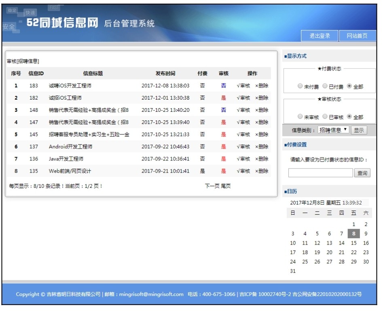Approve record 148 with √审核
The width and height of the screenshot is (383, 311).
243,110
